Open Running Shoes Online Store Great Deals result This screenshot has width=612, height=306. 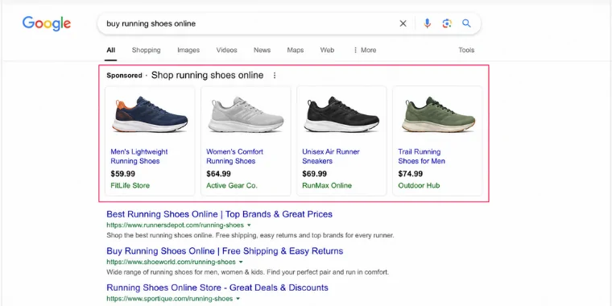pos(217,288)
